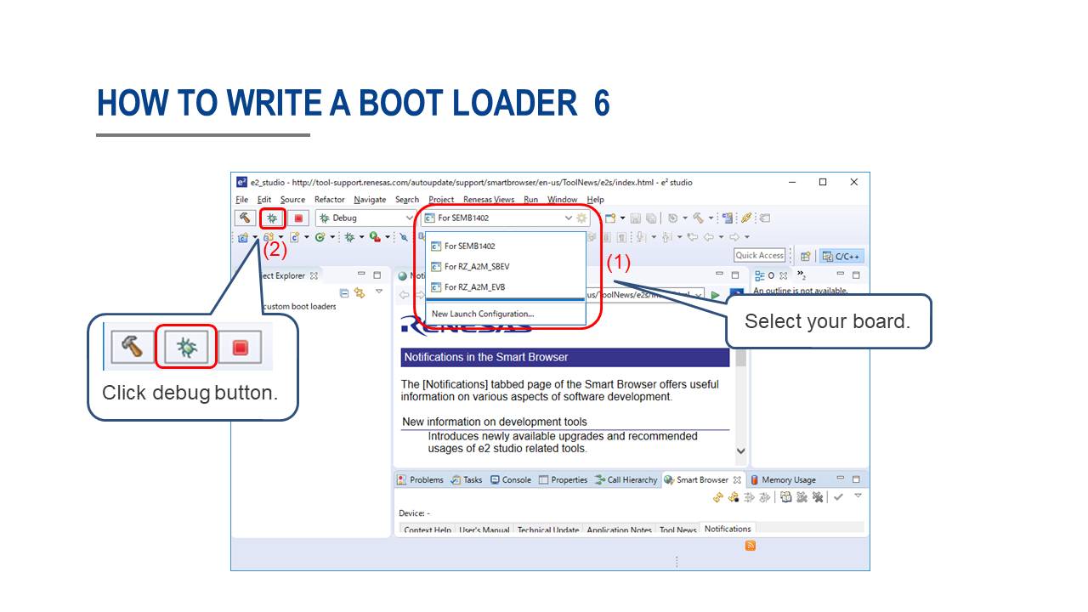Open the User's Manual sub-tab
This screenshot has height=612, width=1088.
tap(484, 530)
